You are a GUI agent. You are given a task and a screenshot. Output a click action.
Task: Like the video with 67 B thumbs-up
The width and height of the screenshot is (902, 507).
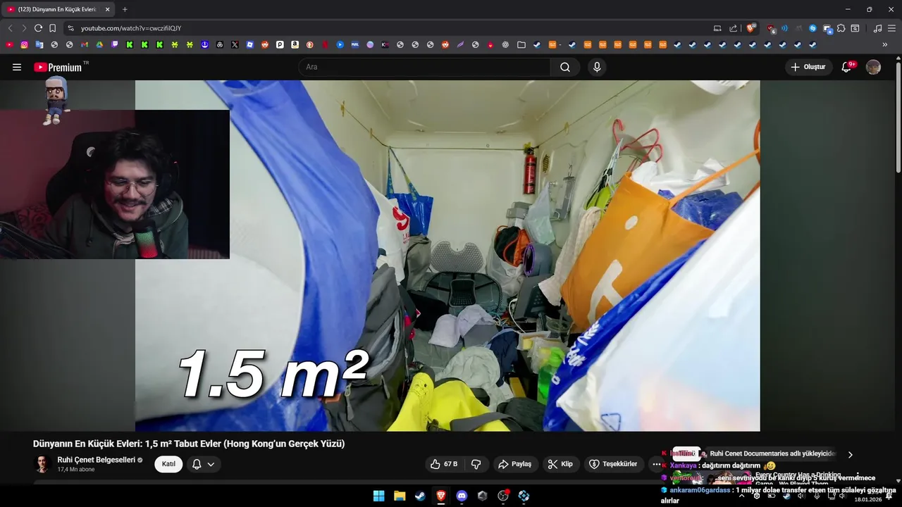pos(444,464)
